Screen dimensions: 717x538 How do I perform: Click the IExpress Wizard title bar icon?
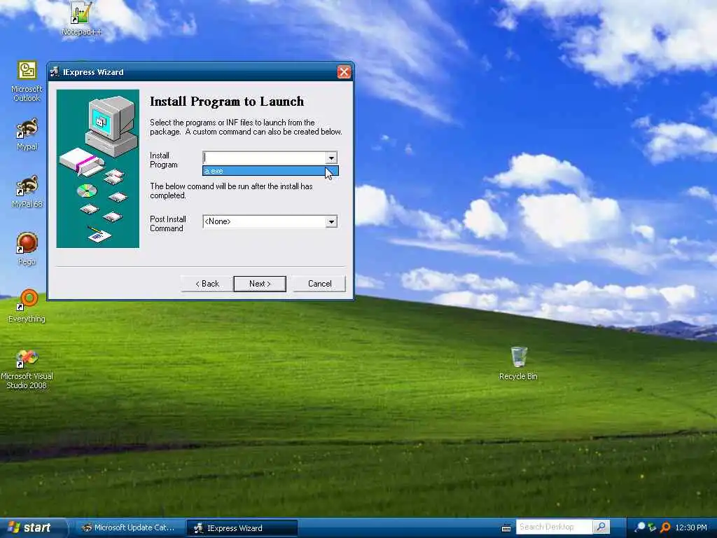click(x=55, y=72)
